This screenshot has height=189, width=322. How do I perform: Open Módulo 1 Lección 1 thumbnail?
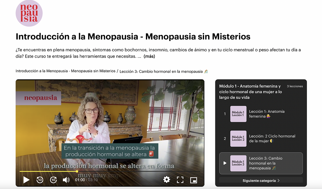pyautogui.click(x=238, y=114)
